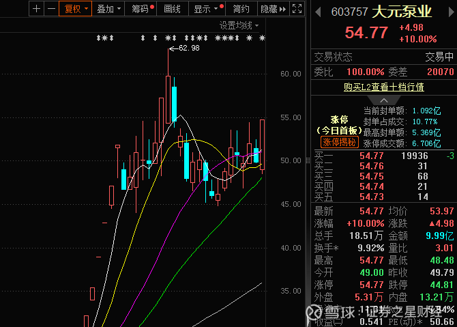
Task: Click the 60.00 price axis label
Action: point(291,74)
